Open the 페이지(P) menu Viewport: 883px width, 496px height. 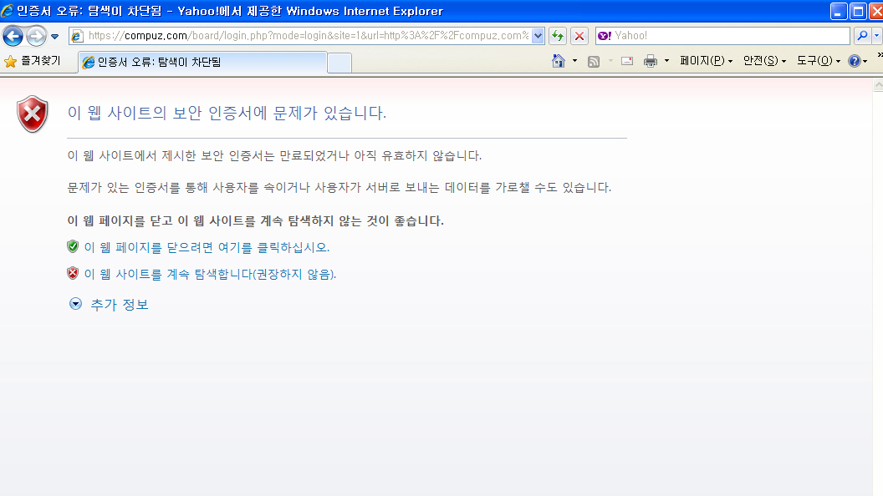(707, 61)
